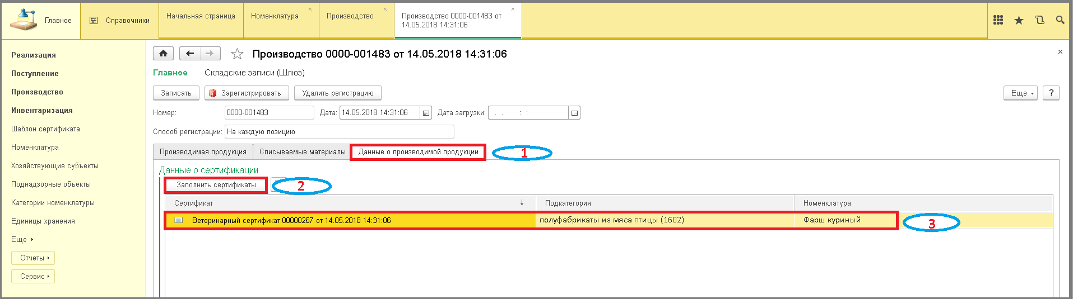Open Номенклатура in sidebar
This screenshot has height=299, width=1073.
point(35,147)
